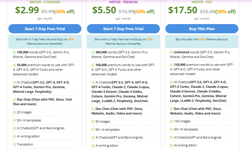
Task: Click checkmark icon next to 50 images
Action: pos(93,122)
